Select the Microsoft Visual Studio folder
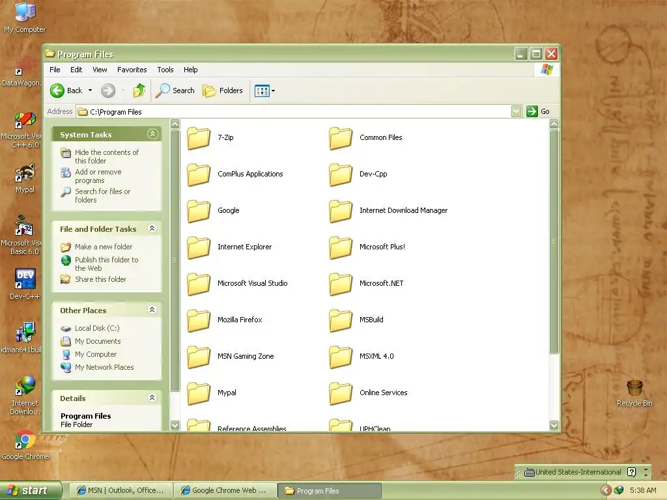This screenshot has height=500, width=667. point(237,284)
